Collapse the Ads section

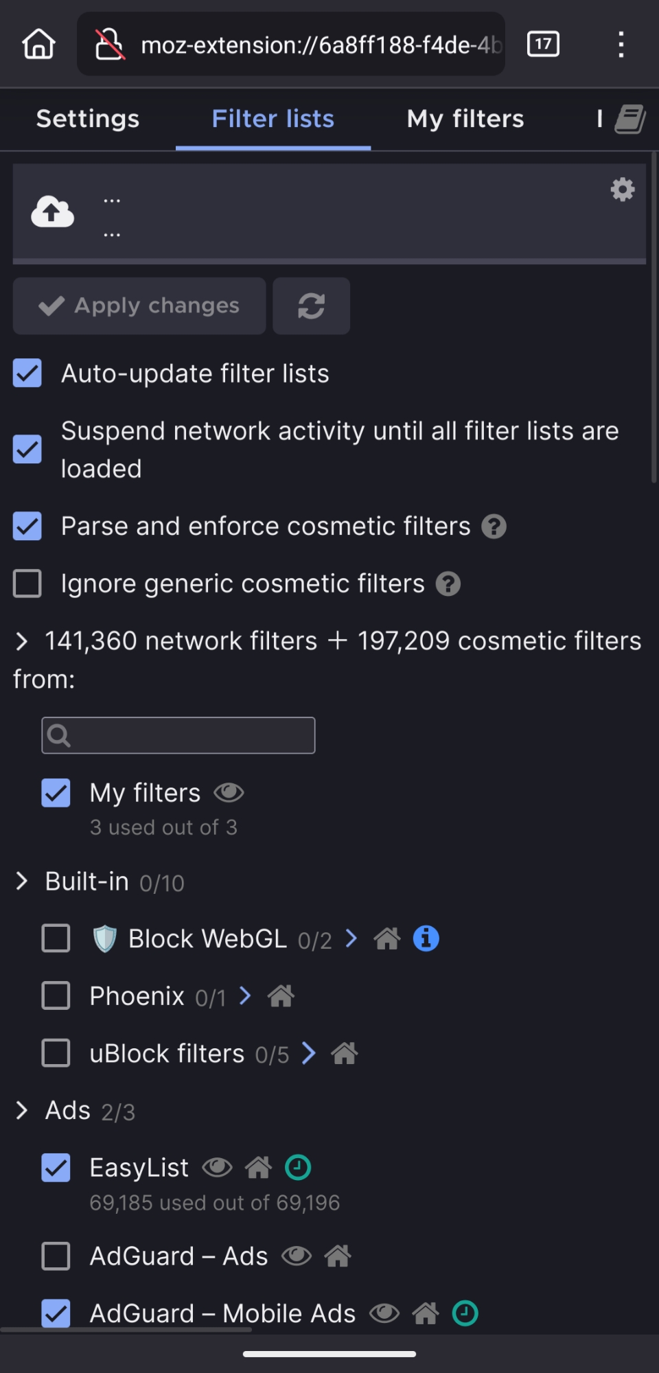click(x=22, y=1110)
